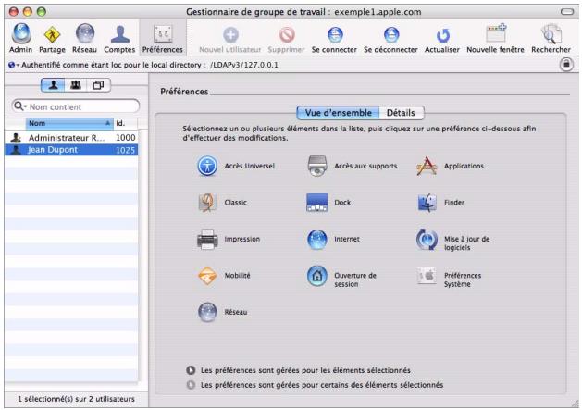Screen dimensions: 582x410
Task: Open the Réseau toolbar section
Action: coord(84,38)
